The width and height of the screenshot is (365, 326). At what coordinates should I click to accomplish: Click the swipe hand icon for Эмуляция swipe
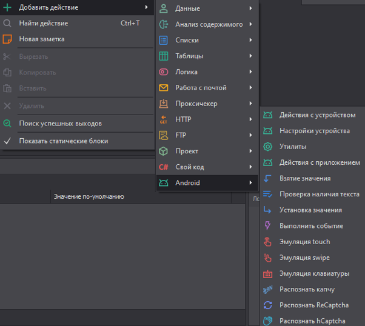point(268,258)
